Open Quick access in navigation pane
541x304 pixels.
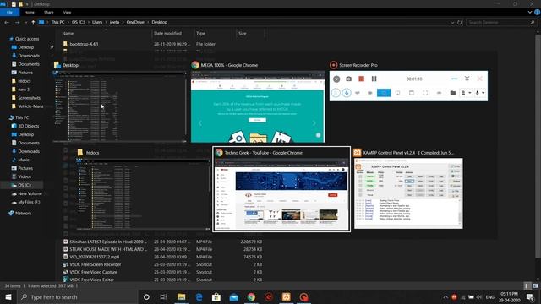27,39
